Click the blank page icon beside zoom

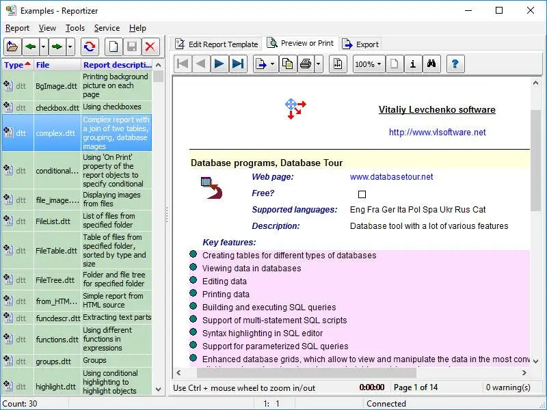click(395, 64)
